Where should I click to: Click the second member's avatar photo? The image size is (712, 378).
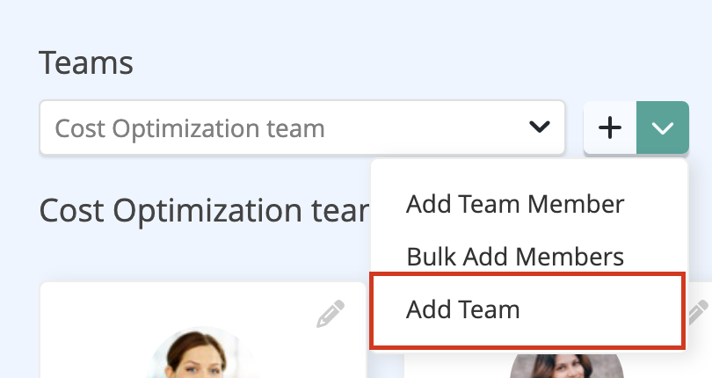tap(567, 366)
